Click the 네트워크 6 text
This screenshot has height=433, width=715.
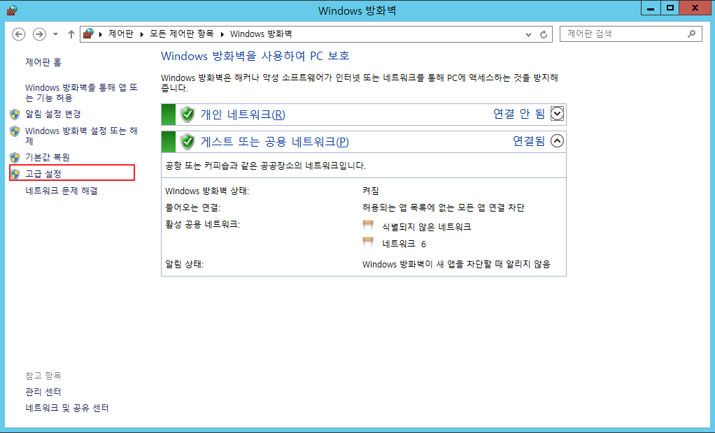pos(404,244)
